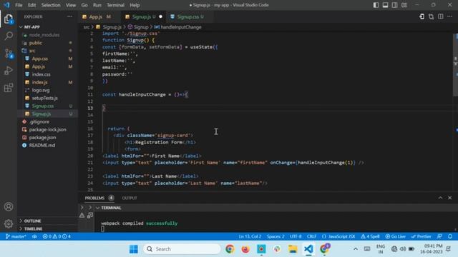Click the notifications bell in status bar
This screenshot has width=458, height=257.
(450, 236)
